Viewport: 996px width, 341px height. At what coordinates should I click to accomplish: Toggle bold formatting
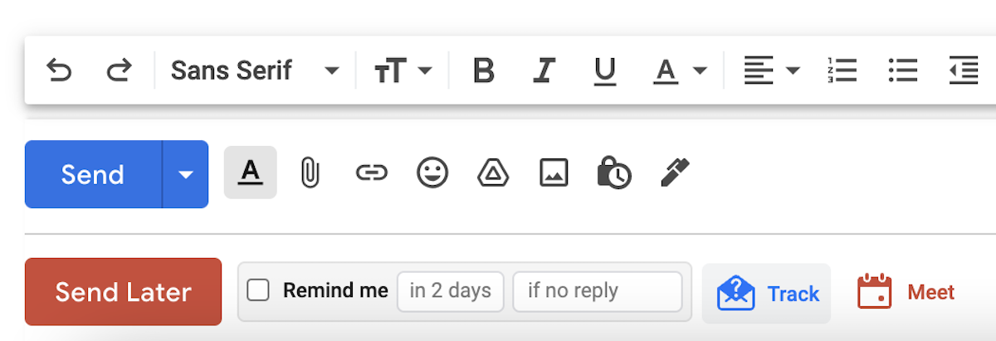click(x=483, y=71)
